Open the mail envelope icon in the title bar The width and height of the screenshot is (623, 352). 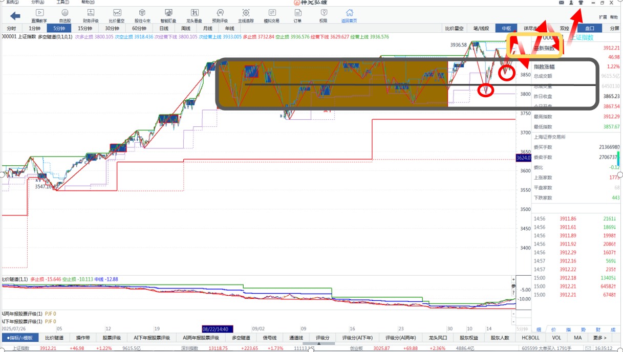(561, 3)
